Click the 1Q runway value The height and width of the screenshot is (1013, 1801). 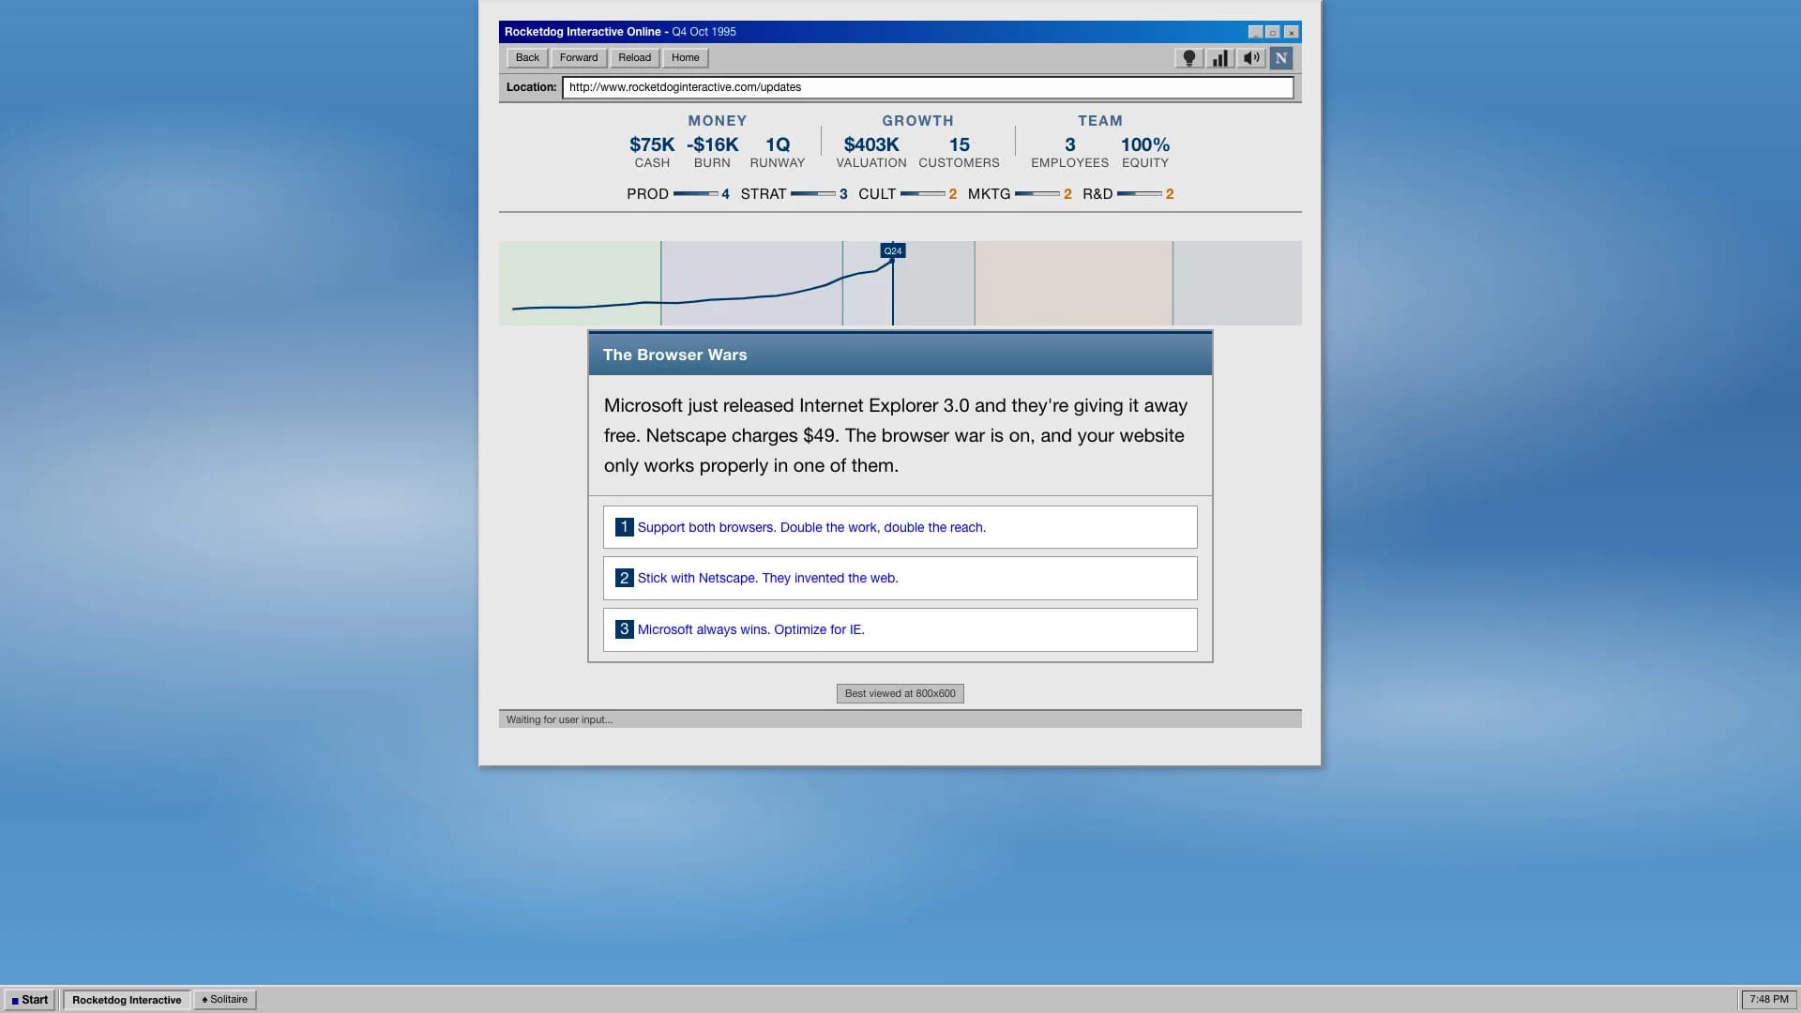click(778, 144)
